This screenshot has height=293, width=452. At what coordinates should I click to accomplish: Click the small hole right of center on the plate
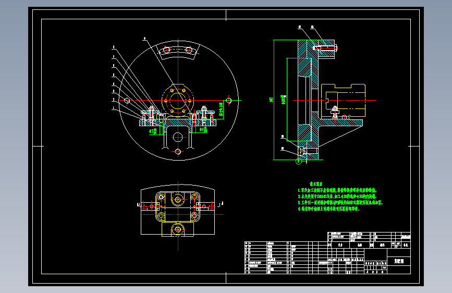pyautogui.click(x=228, y=100)
